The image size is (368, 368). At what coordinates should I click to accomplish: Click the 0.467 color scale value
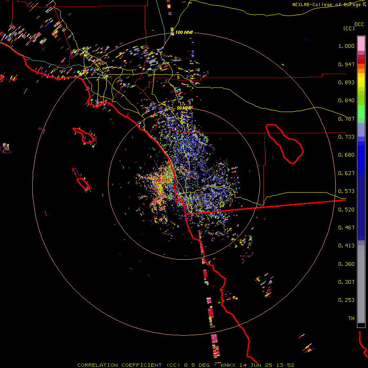pyautogui.click(x=346, y=228)
